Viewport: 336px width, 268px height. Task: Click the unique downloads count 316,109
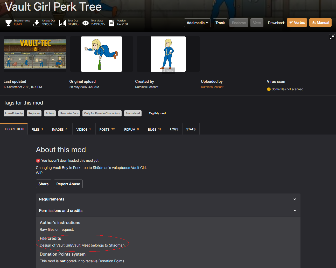coord(47,24)
